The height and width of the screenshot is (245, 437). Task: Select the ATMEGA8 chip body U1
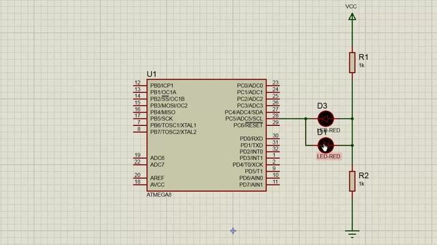tap(206, 135)
